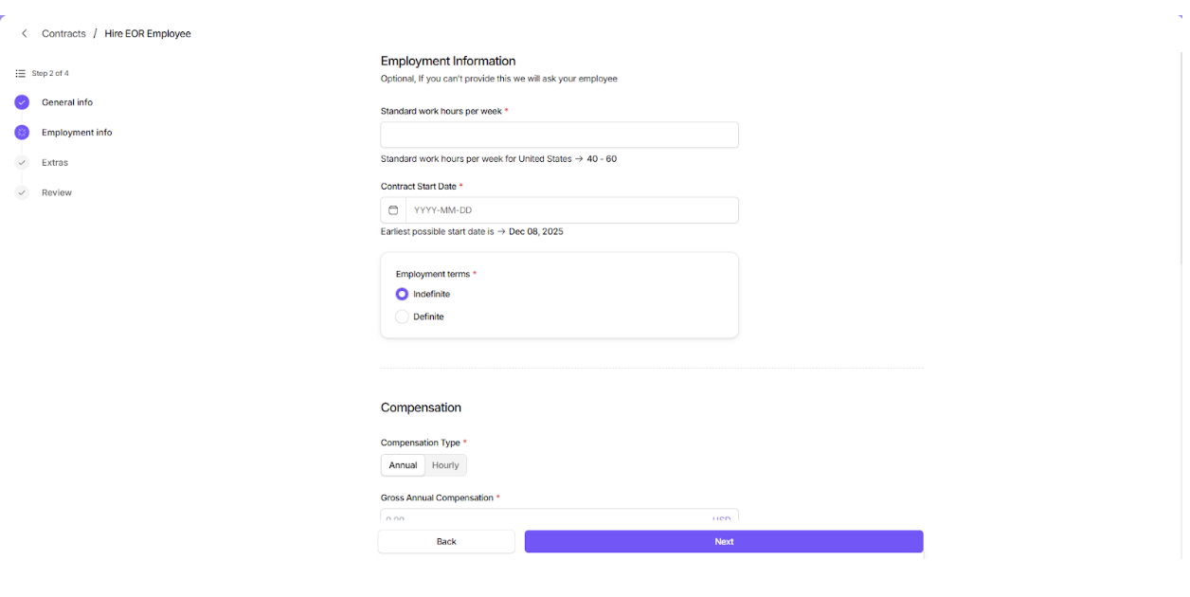Click the Review step circle icon
The width and height of the screenshot is (1190, 597).
click(x=22, y=193)
